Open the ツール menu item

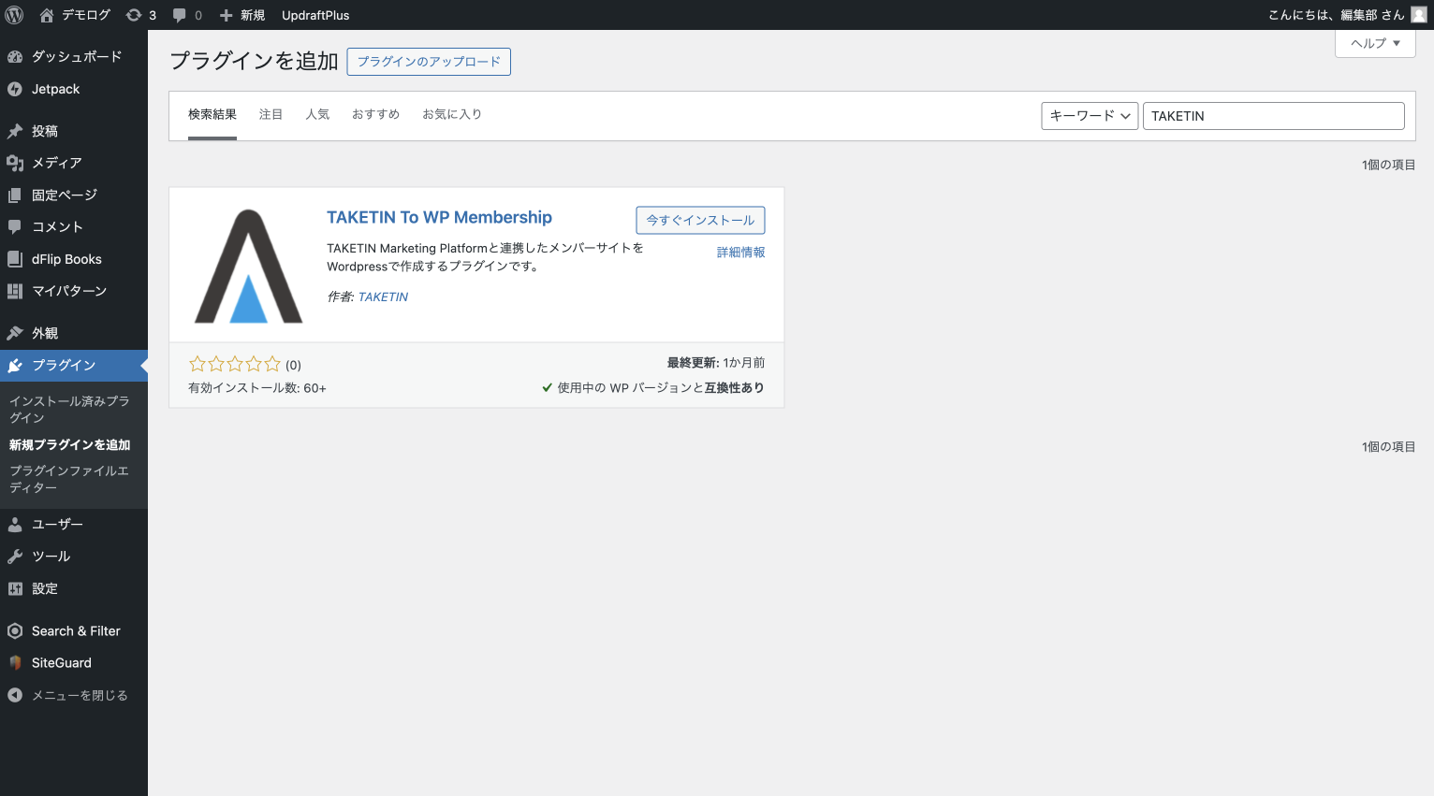click(x=74, y=556)
